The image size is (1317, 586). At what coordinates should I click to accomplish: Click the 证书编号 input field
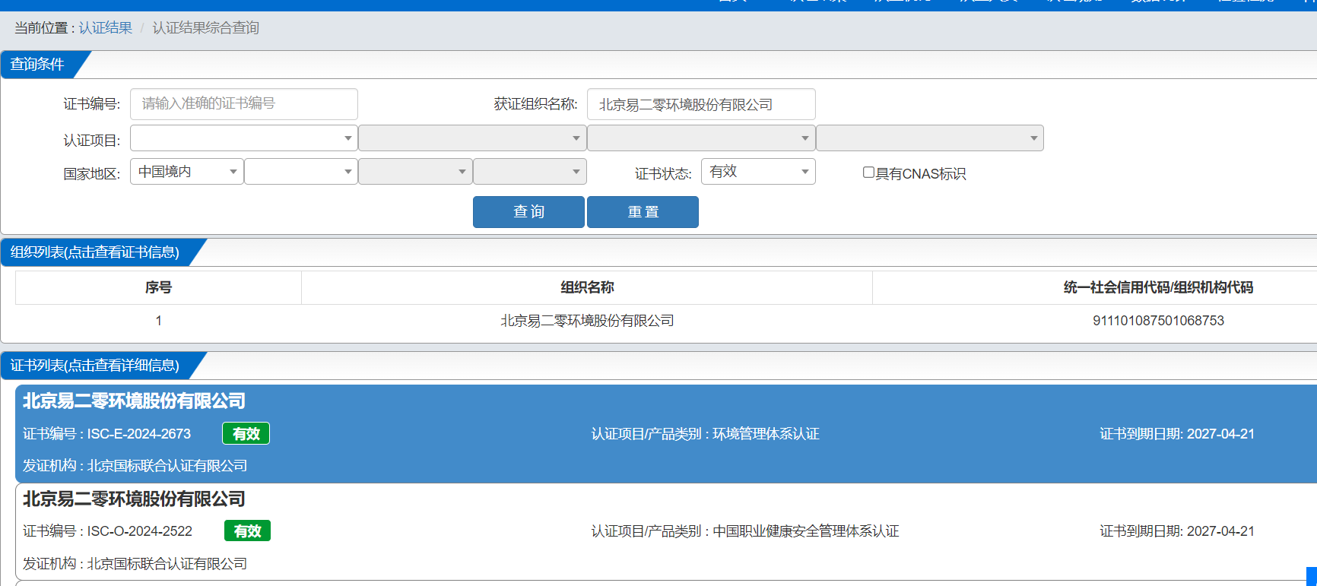(x=244, y=104)
